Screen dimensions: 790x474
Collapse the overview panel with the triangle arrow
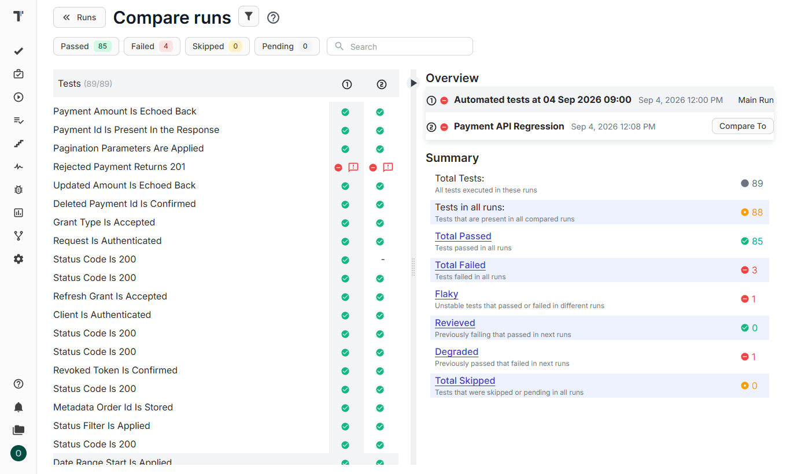(414, 83)
